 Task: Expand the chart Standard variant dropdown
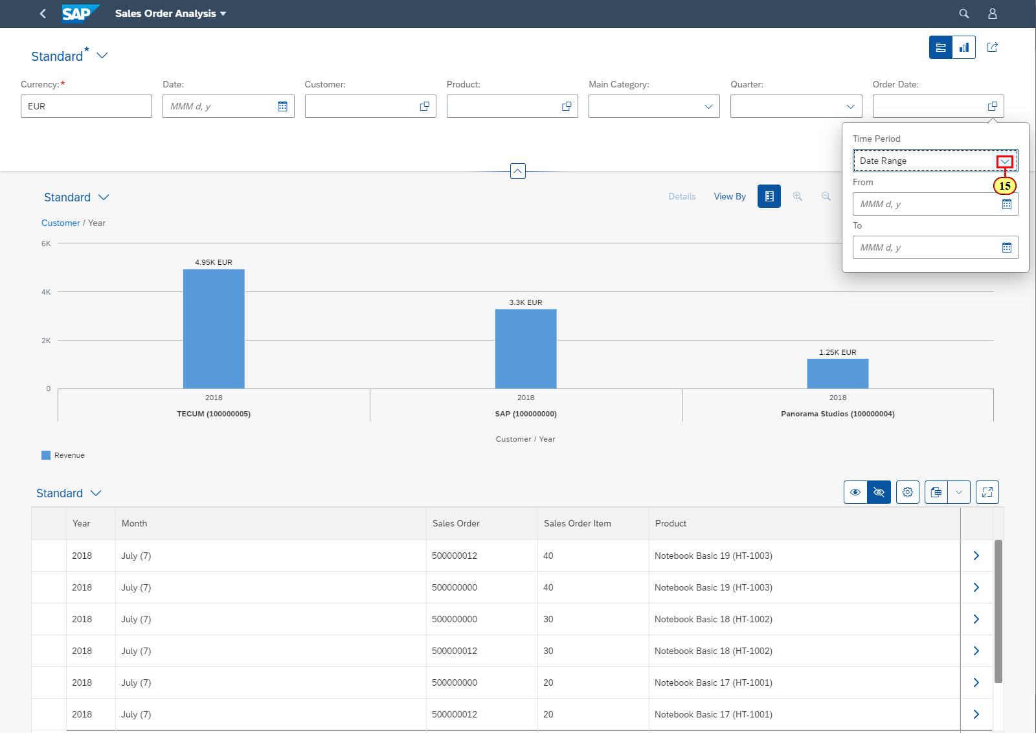[104, 197]
